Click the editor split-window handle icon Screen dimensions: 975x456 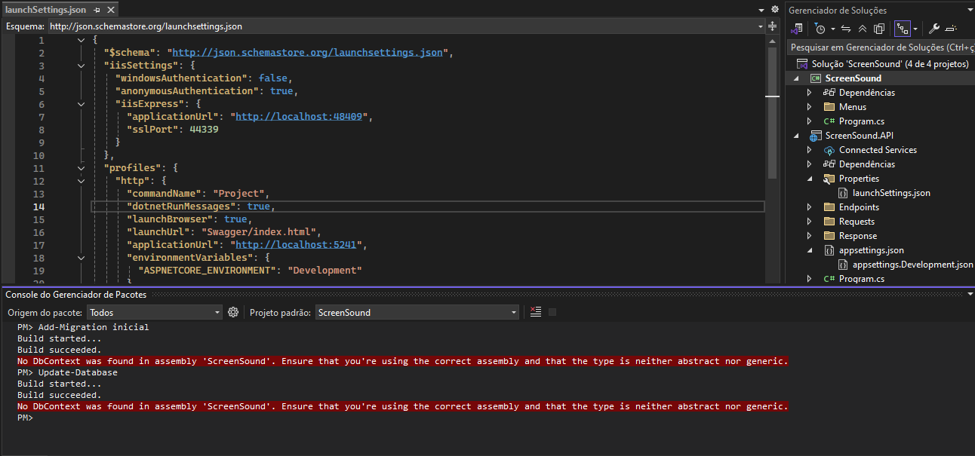point(773,26)
